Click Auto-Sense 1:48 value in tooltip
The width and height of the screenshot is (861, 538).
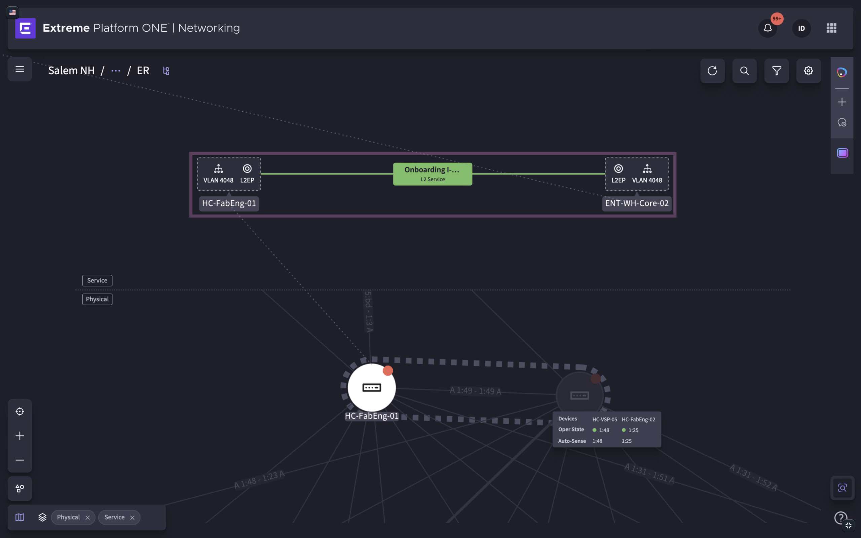pyautogui.click(x=597, y=441)
